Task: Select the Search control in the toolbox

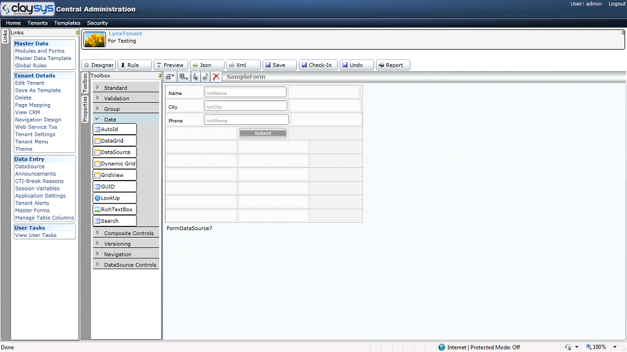Action: [115, 221]
